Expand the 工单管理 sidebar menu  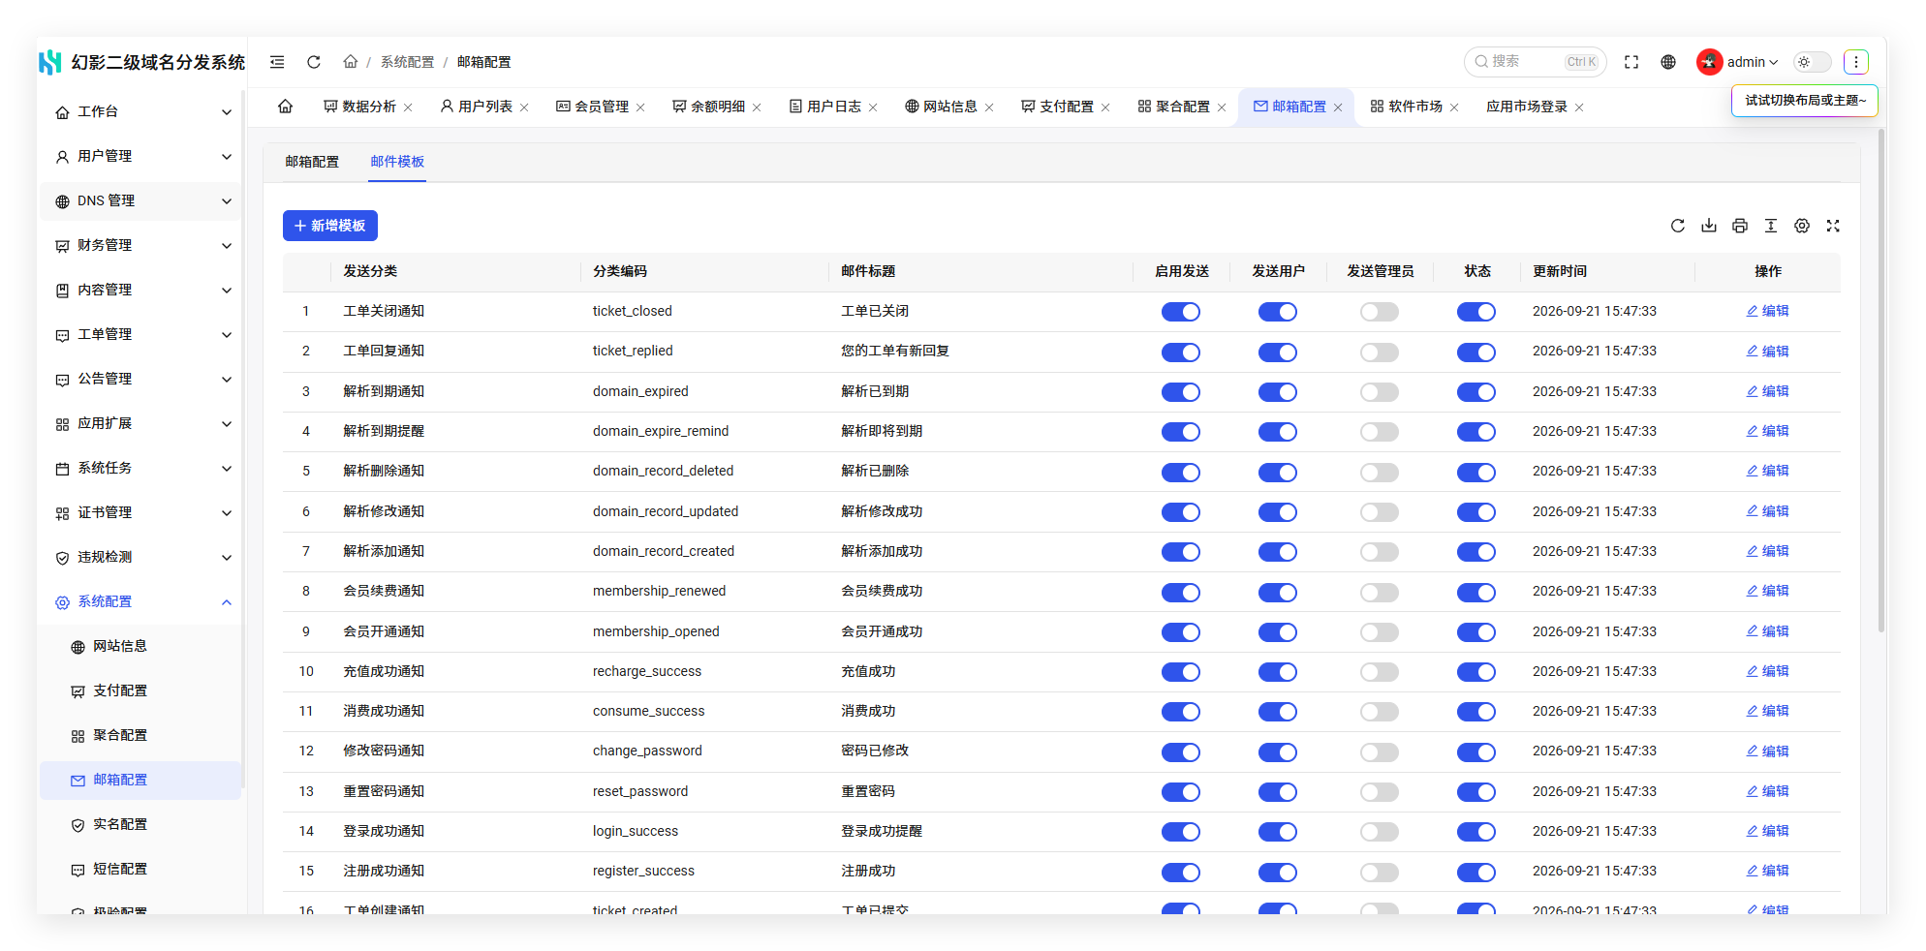(x=140, y=335)
